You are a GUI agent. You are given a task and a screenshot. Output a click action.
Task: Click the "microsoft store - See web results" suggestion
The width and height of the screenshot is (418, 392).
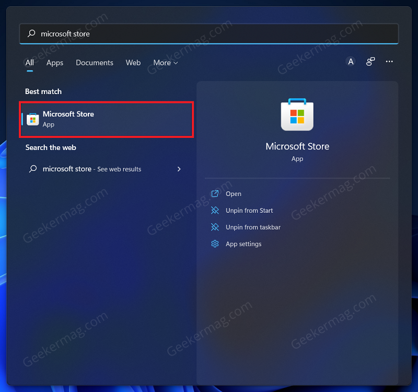point(106,169)
